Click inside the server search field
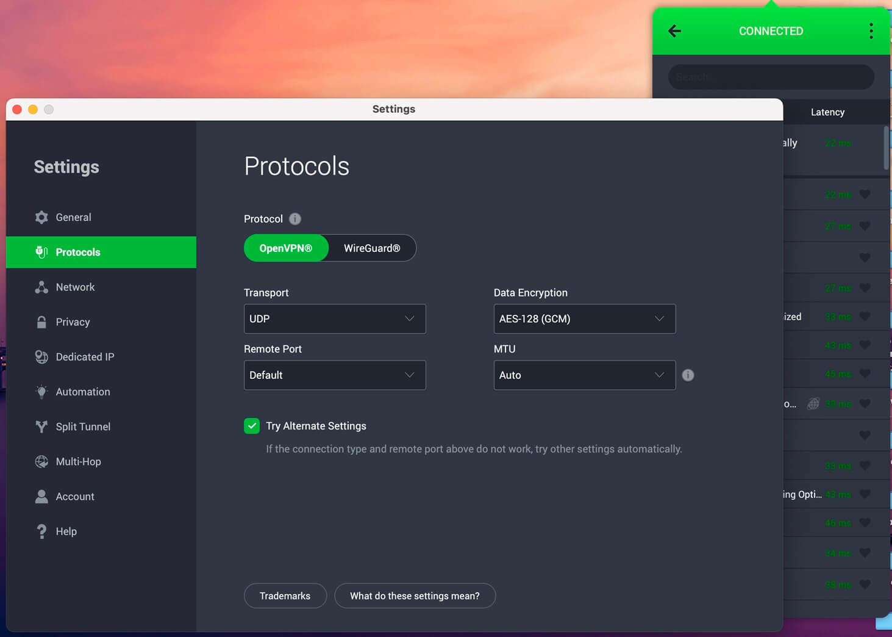 [771, 77]
